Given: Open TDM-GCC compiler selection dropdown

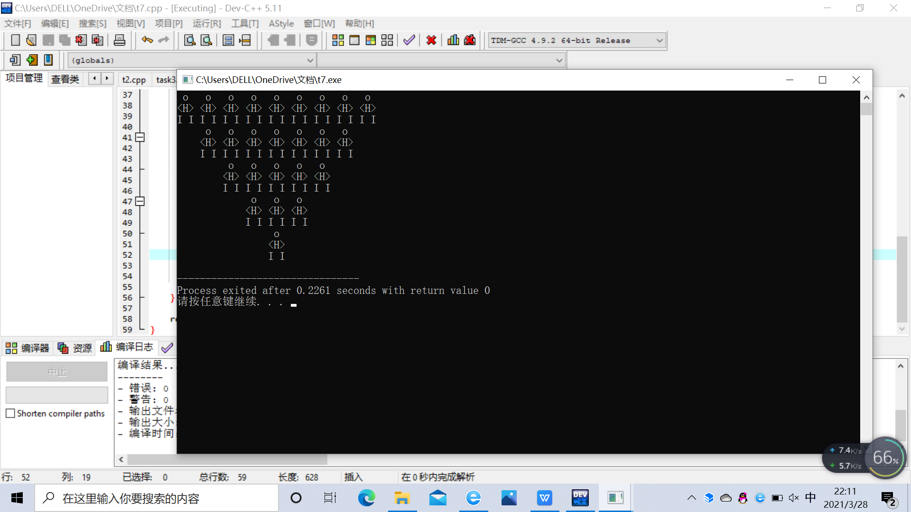Looking at the screenshot, I should click(x=659, y=41).
